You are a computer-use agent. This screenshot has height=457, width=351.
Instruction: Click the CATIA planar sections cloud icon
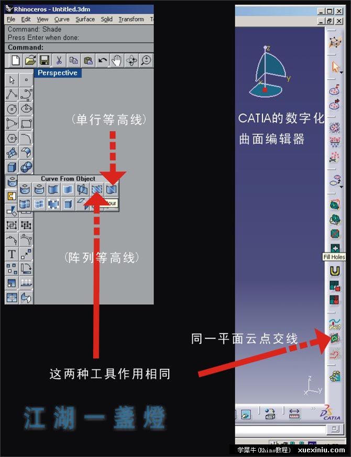coord(335,338)
